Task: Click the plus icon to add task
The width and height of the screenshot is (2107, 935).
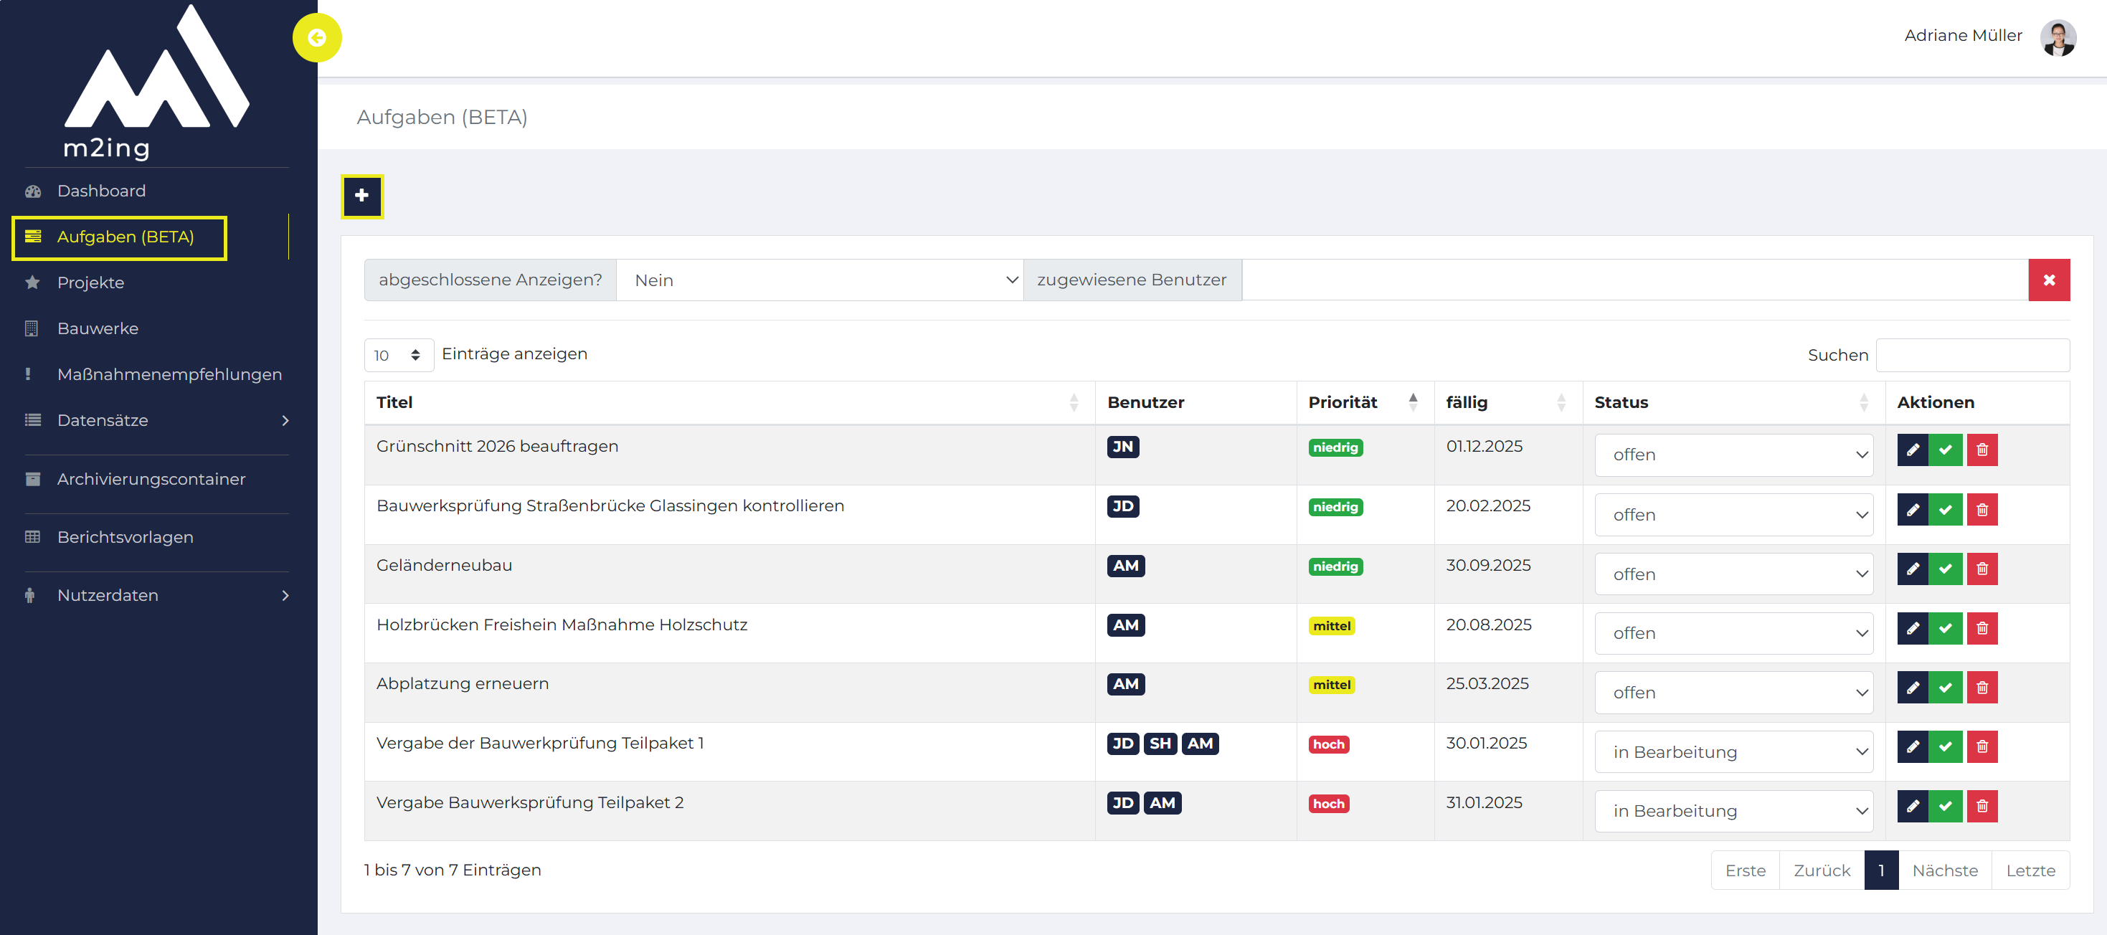Action: tap(361, 196)
